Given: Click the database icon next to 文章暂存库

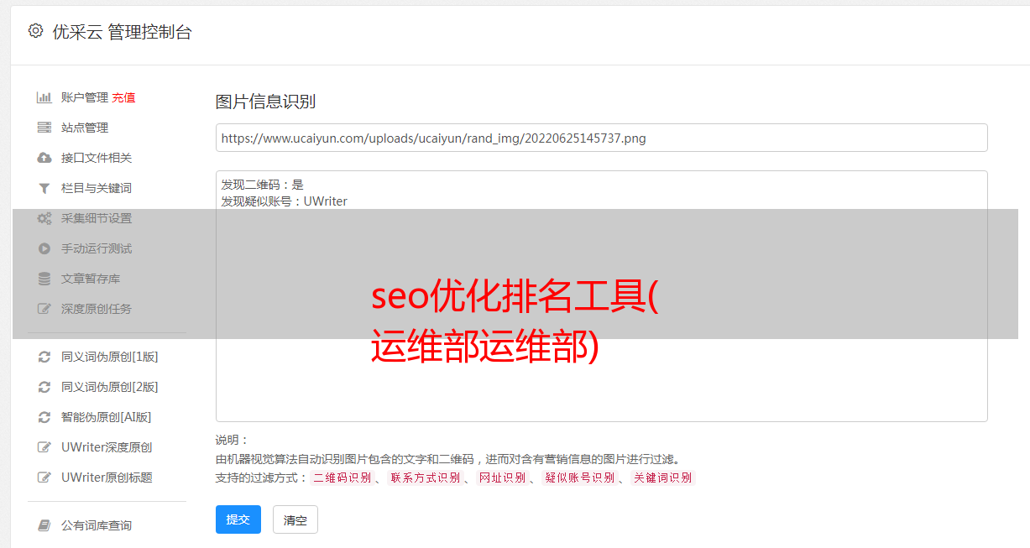Looking at the screenshot, I should point(44,279).
